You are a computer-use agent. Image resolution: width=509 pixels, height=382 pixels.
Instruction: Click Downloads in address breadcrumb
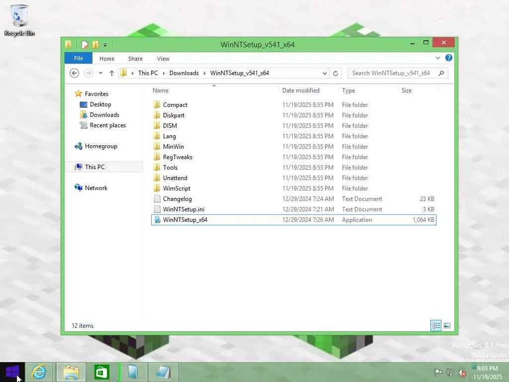[x=184, y=73]
